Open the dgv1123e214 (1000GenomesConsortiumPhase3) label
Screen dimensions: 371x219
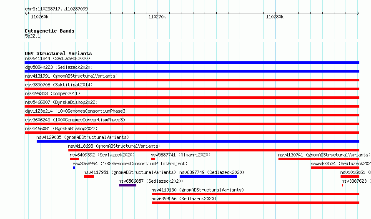click(x=76, y=111)
